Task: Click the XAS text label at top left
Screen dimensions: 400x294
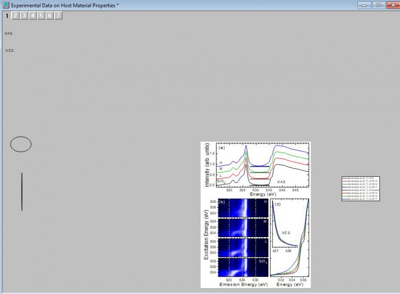Action: click(8, 33)
